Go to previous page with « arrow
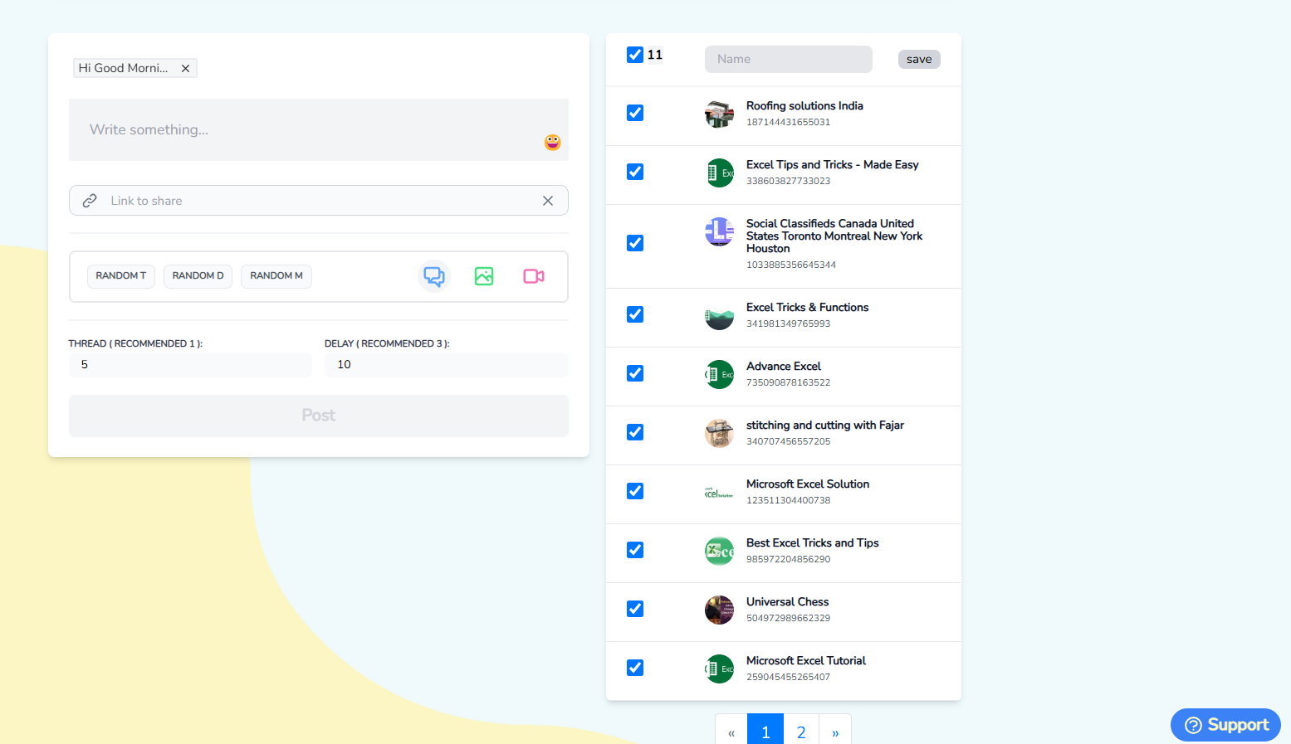This screenshot has width=1291, height=744. click(731, 732)
